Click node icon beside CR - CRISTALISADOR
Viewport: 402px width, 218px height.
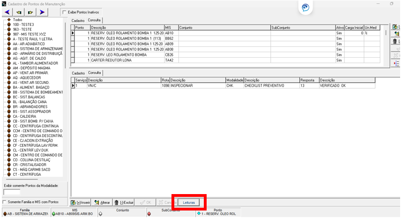tap(9, 165)
